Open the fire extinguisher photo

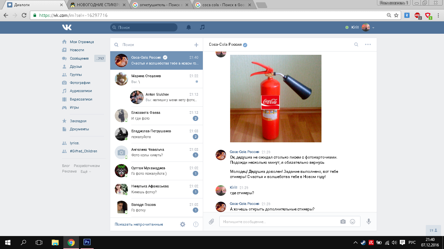tap(276, 99)
